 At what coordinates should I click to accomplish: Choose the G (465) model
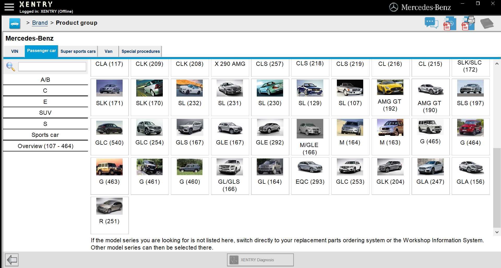tap(431, 137)
